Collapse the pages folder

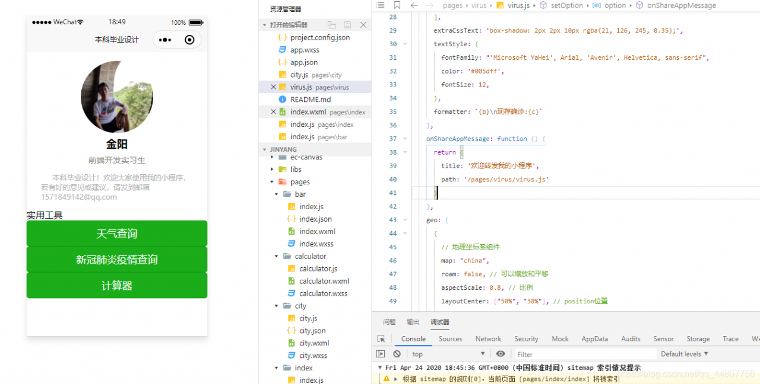click(x=272, y=182)
